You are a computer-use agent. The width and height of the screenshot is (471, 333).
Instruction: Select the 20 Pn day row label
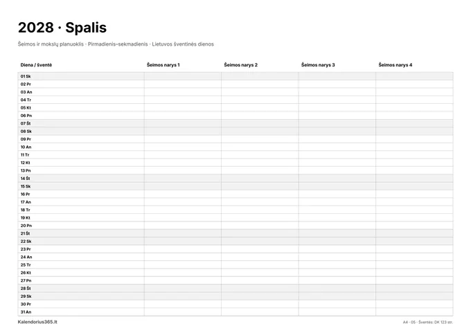(x=26, y=226)
